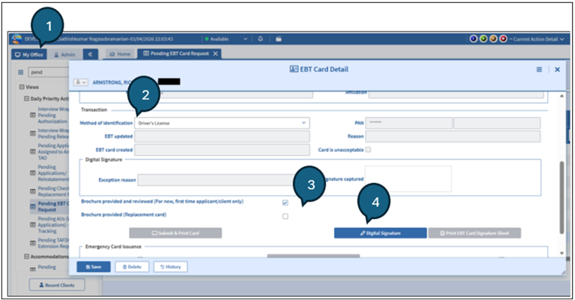Switch to the My Office tab
Image resolution: width=575 pixels, height=300 pixels.
(x=29, y=54)
